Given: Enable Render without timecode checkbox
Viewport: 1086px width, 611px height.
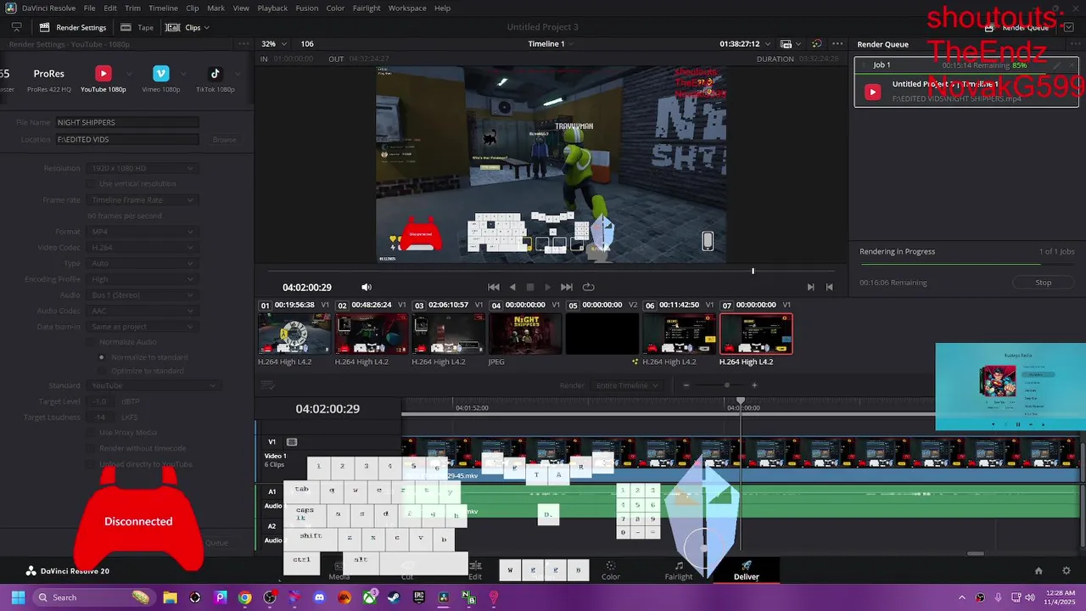Looking at the screenshot, I should click(x=91, y=448).
